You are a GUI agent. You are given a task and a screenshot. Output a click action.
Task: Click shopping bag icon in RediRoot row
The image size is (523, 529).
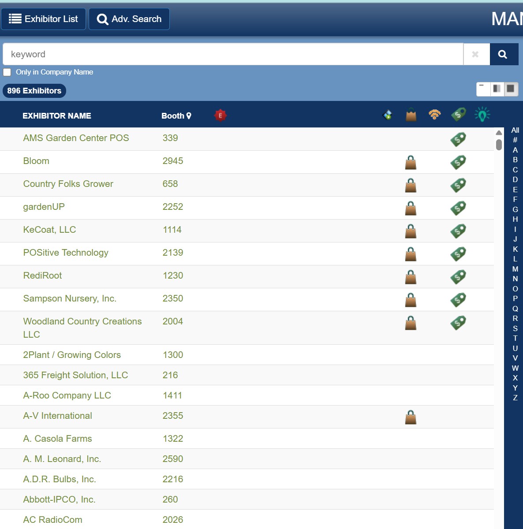(411, 277)
